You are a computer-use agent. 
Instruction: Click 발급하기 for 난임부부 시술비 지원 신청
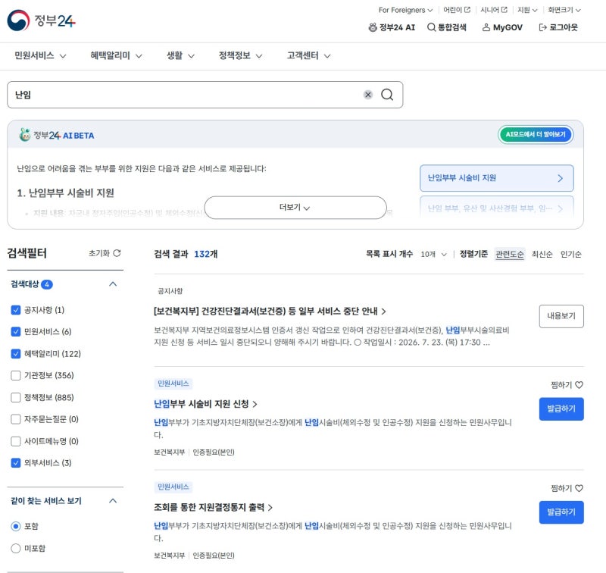click(x=561, y=409)
